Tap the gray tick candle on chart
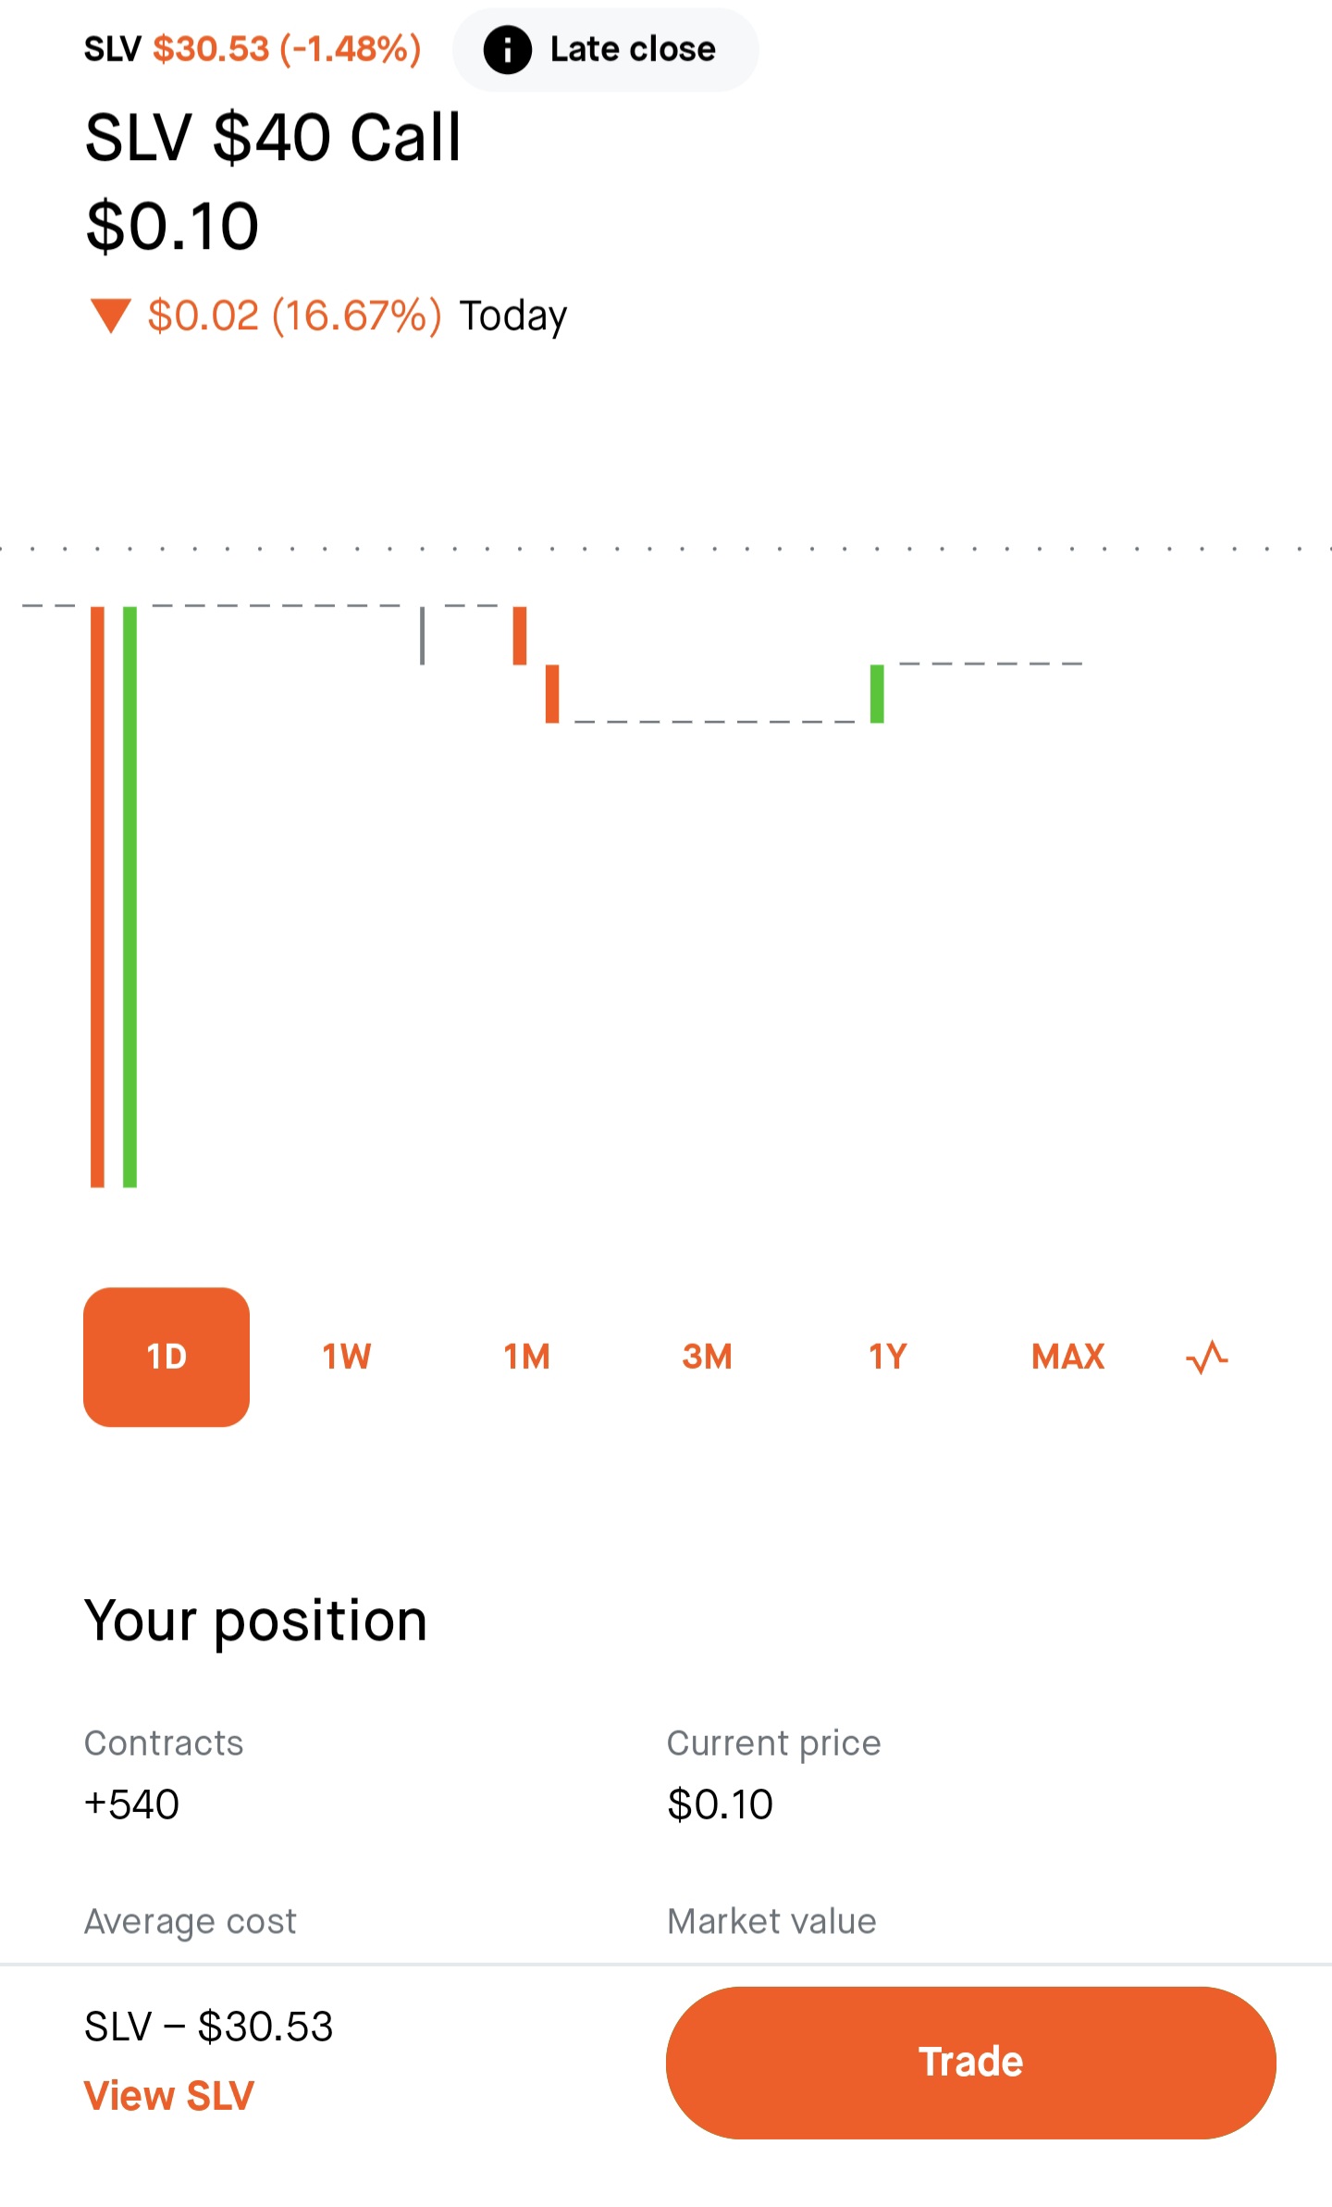Viewport: 1332px width, 2207px height. click(423, 636)
